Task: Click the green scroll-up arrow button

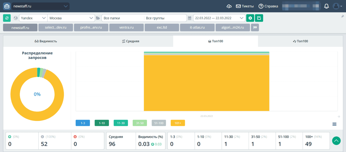Action: pos(336,141)
